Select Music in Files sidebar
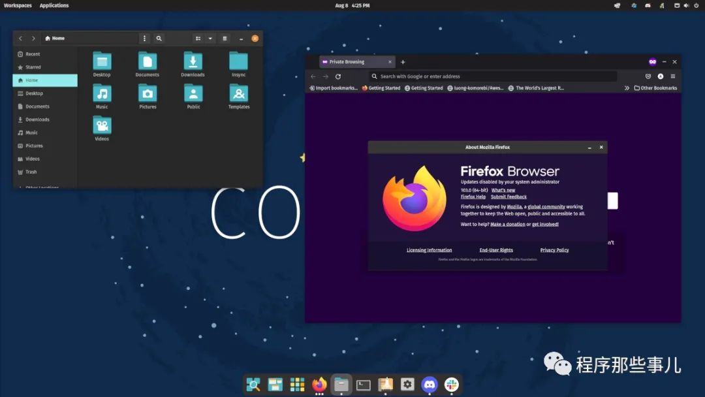Screen dimensions: 705x397 coord(45,133)
